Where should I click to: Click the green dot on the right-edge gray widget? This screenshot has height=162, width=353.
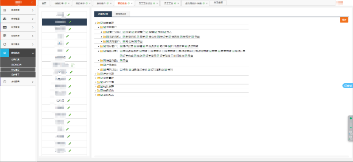click(x=350, y=118)
